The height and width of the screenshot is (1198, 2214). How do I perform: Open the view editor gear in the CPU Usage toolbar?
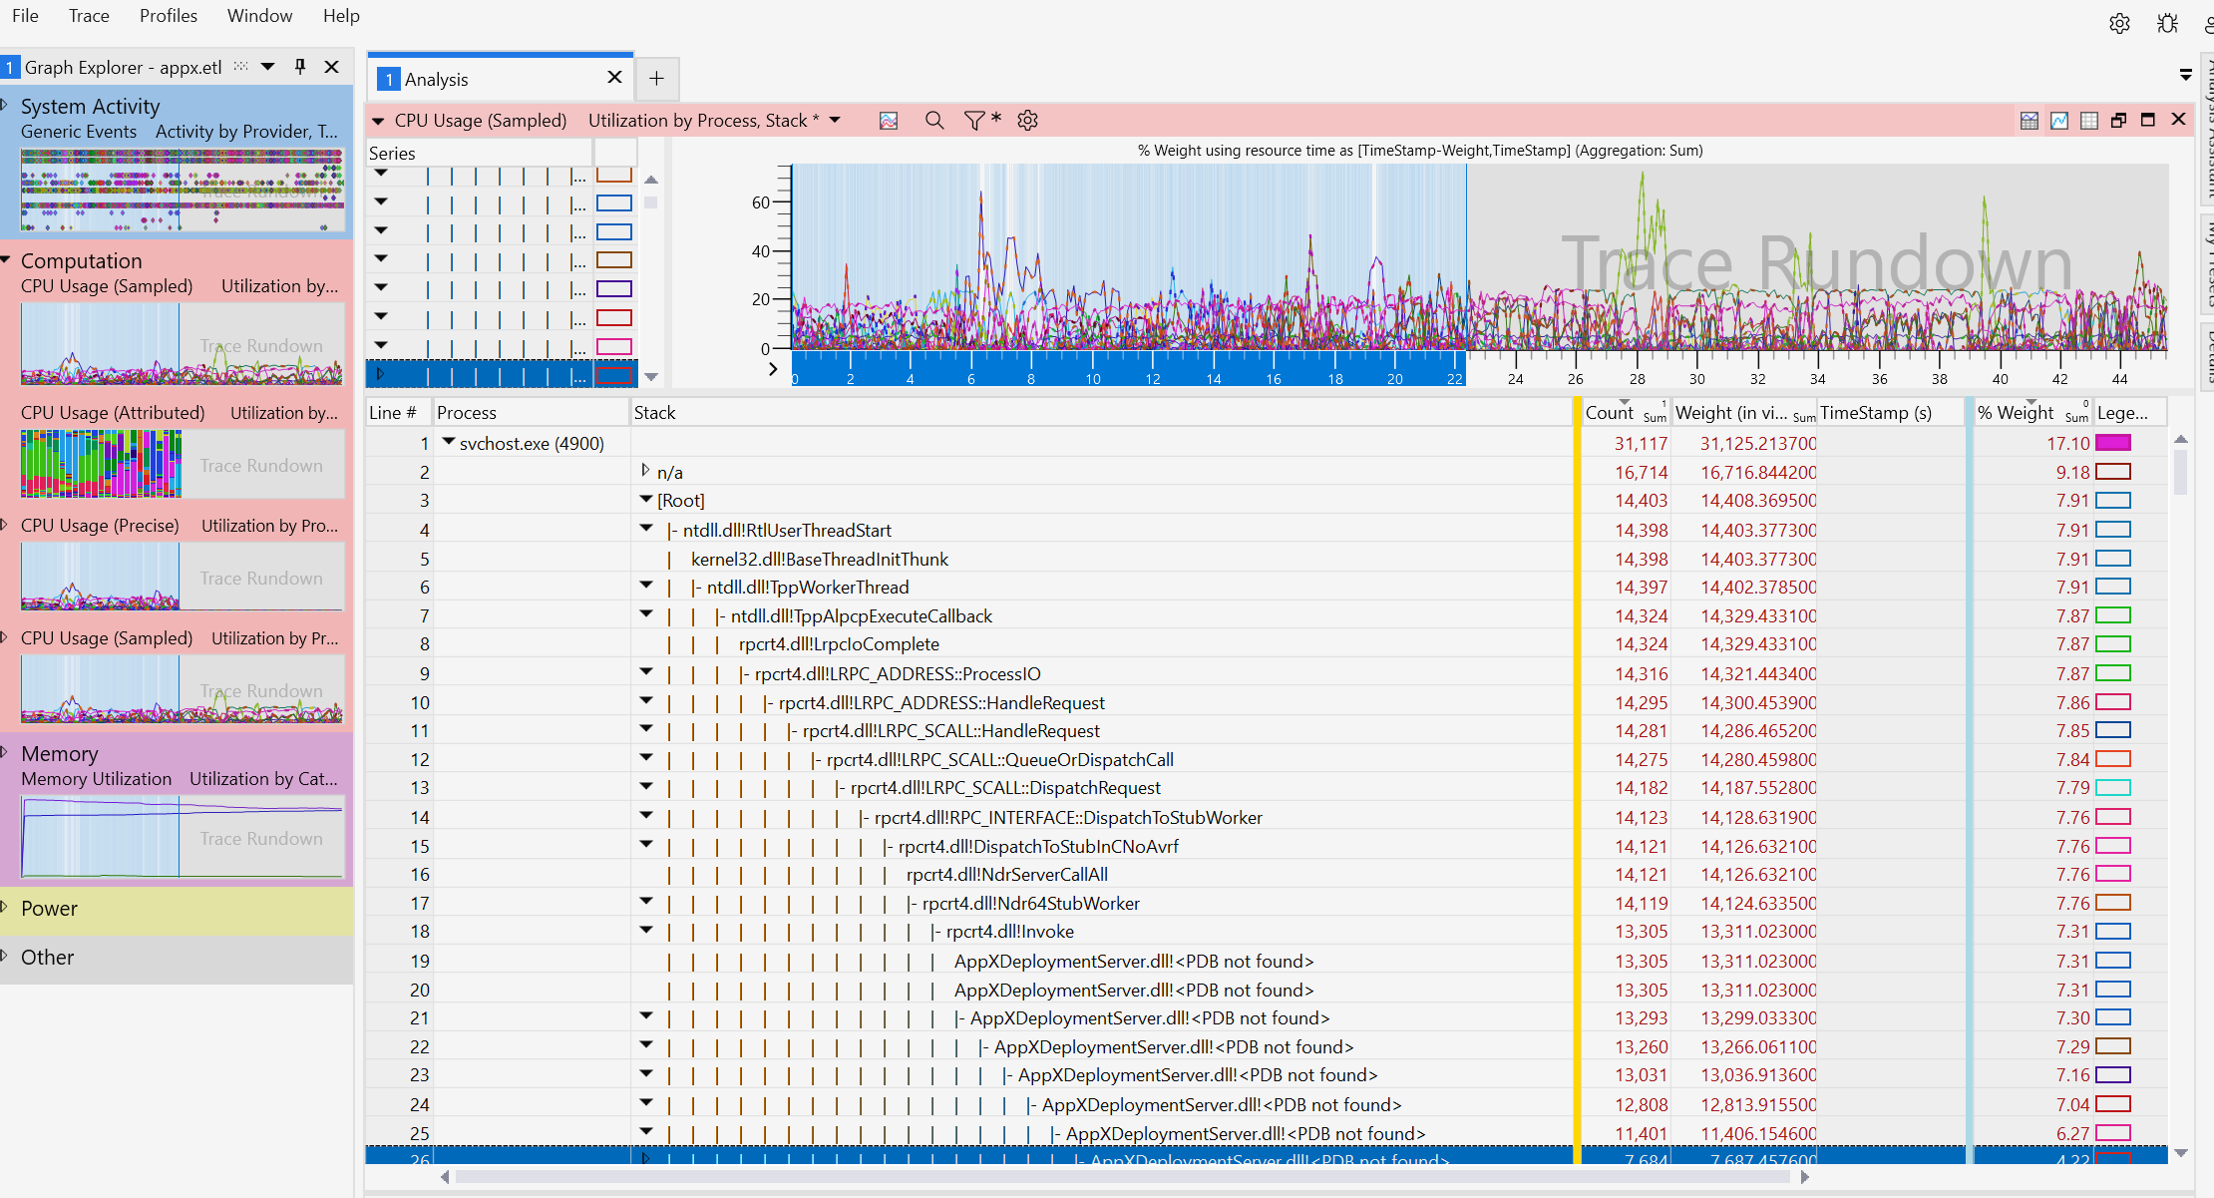tap(1027, 121)
